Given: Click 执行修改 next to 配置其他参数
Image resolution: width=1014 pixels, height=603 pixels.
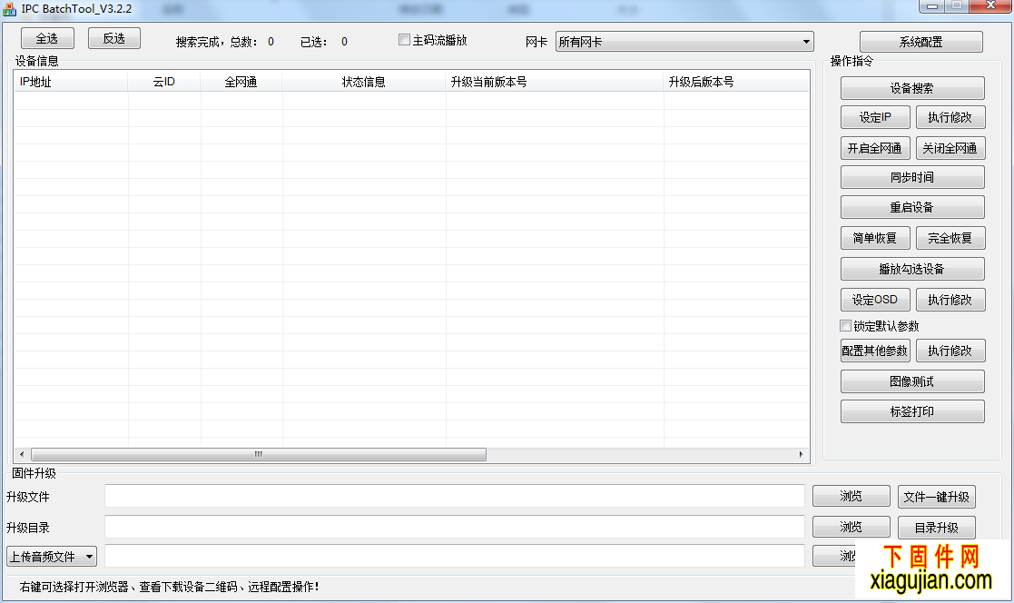Looking at the screenshot, I should click(950, 351).
